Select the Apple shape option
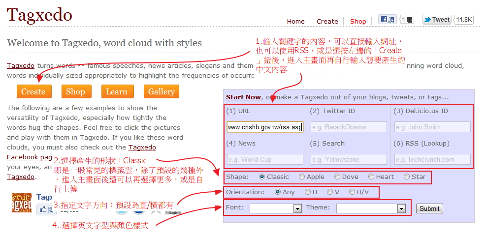The width and height of the screenshot is (487, 237). click(302, 177)
